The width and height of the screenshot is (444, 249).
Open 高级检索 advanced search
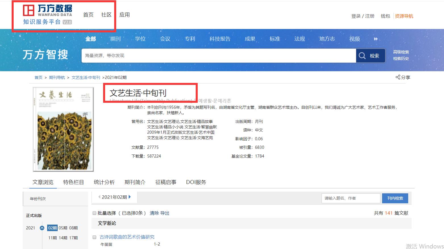click(401, 52)
